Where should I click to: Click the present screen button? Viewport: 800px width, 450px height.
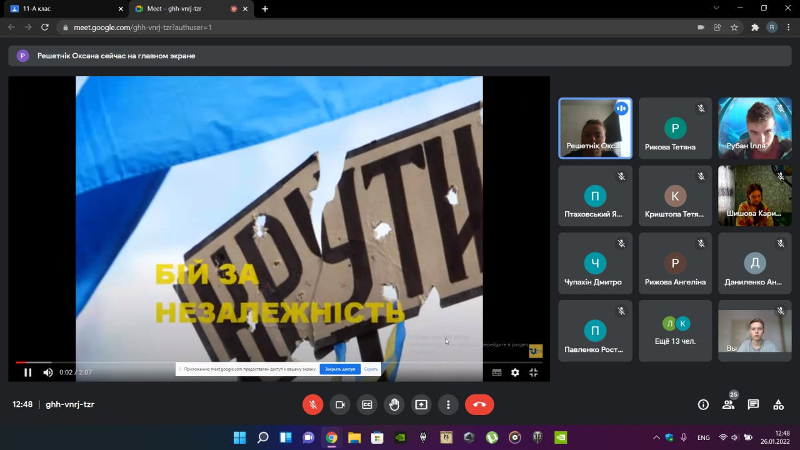pyautogui.click(x=421, y=404)
